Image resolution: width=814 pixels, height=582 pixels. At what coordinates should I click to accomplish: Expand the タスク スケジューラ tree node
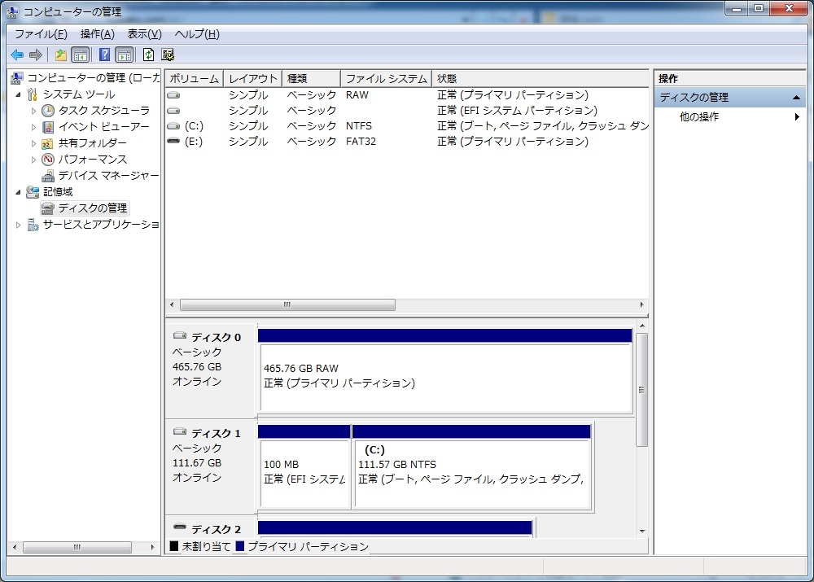pos(33,111)
